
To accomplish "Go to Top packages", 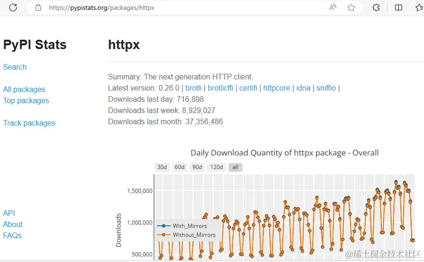I will [x=26, y=100].
